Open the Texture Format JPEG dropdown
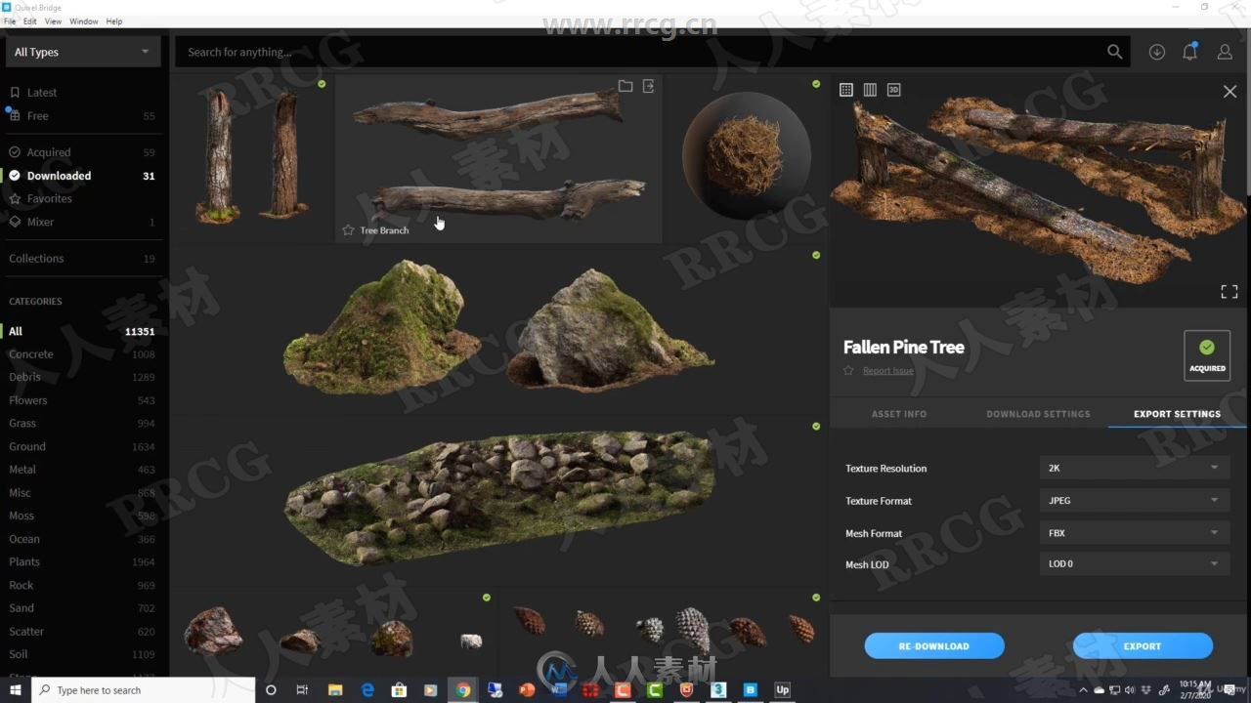The height and width of the screenshot is (703, 1251). (x=1133, y=500)
